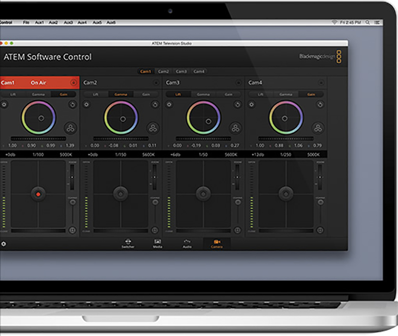Viewport: 398px width, 336px height.
Task: Select Lift for Cam2 color wheel
Action: [96, 94]
